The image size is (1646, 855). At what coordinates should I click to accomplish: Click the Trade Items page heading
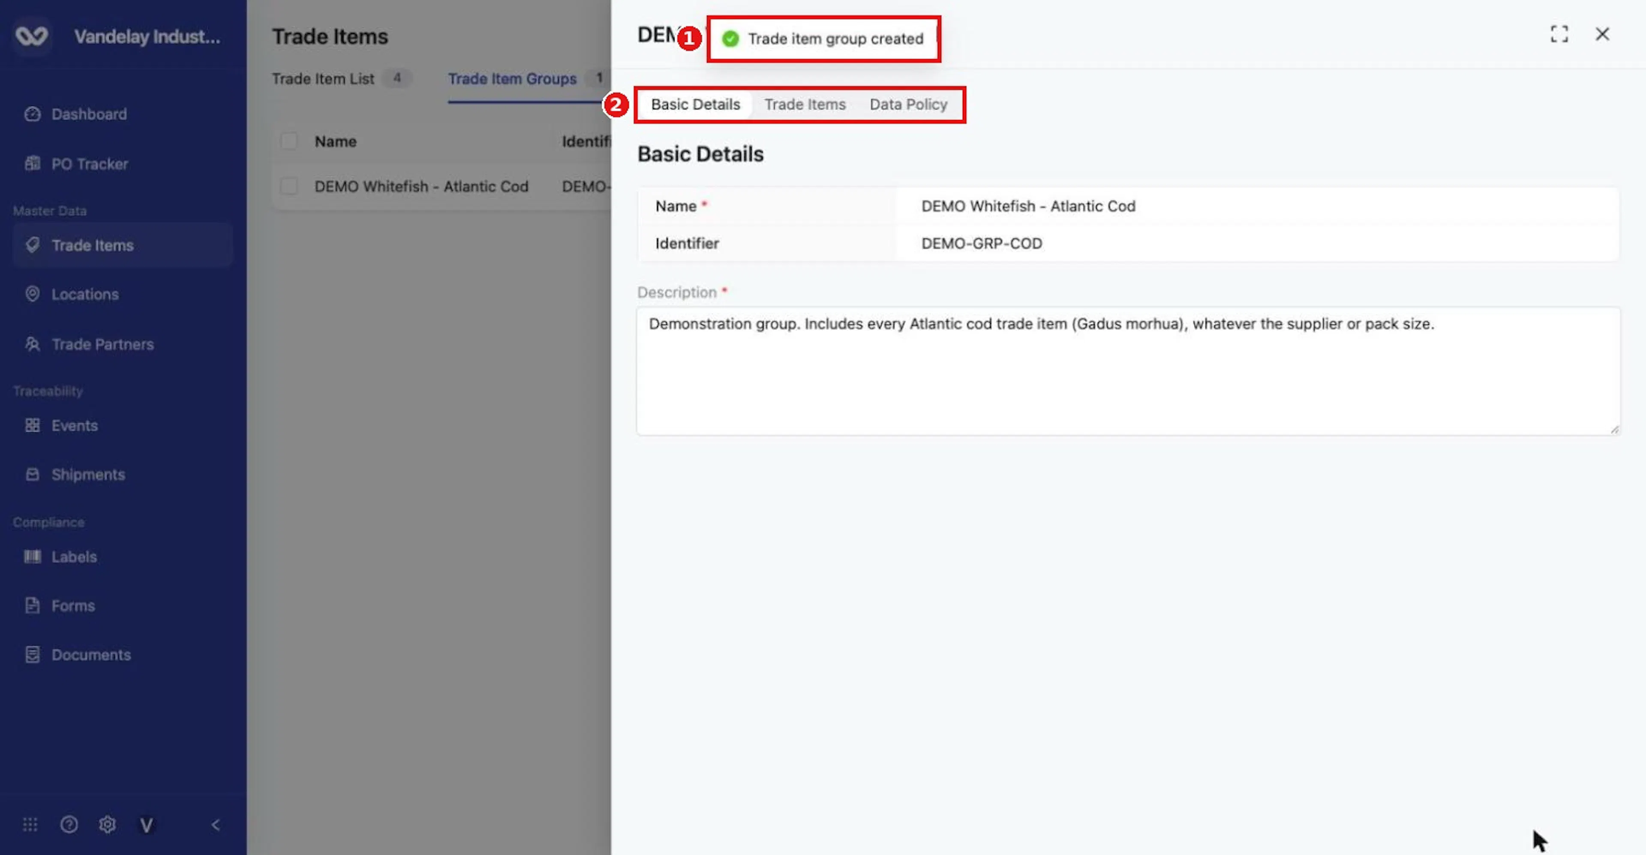point(330,36)
